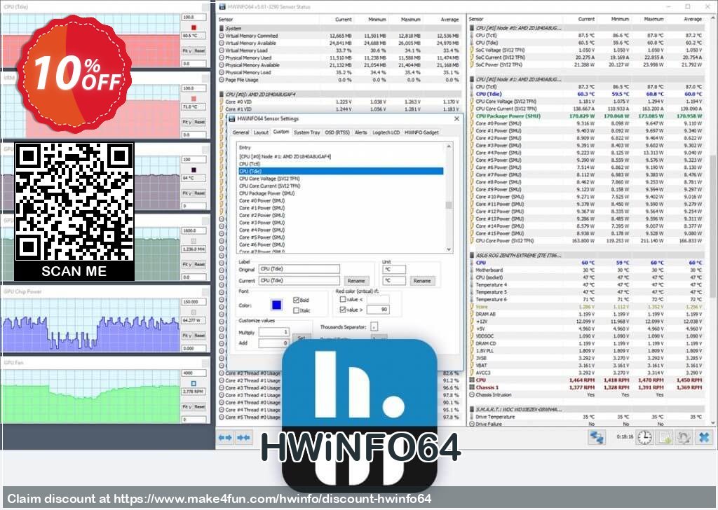
Task: Click Reset button in GPU Chip Power graph
Action: [x=200, y=336]
